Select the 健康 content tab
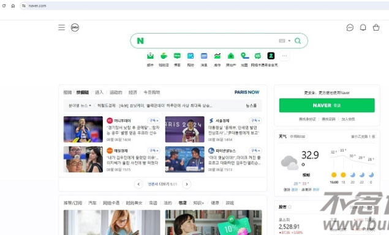The width and height of the screenshot is (389, 235). click(215, 203)
